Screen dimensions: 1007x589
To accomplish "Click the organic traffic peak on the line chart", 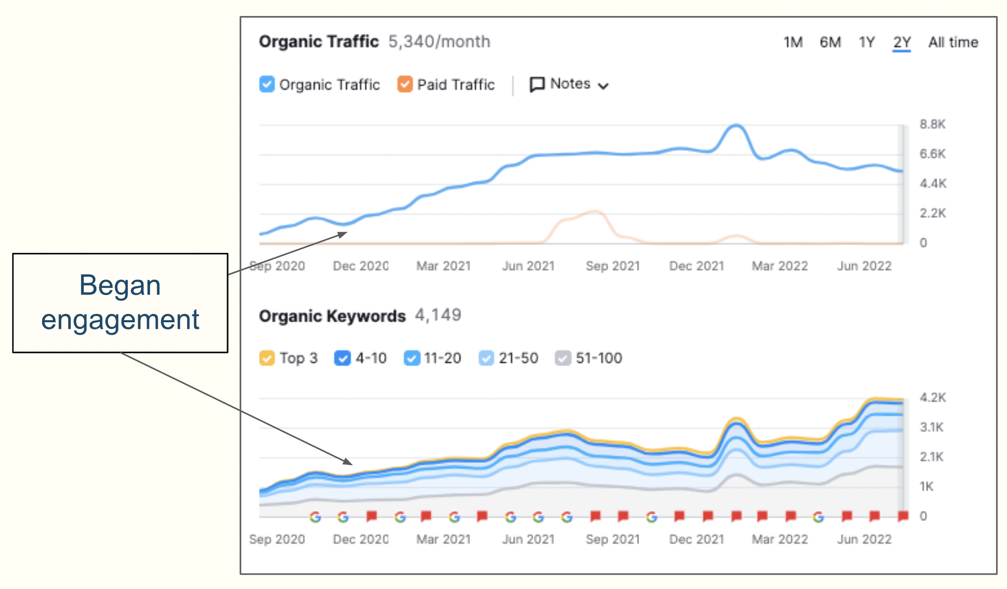I will pyautogui.click(x=736, y=125).
